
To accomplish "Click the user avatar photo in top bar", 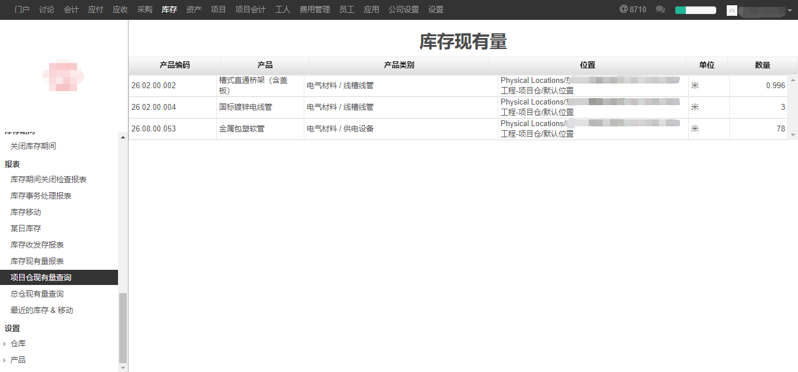I will 731,10.
